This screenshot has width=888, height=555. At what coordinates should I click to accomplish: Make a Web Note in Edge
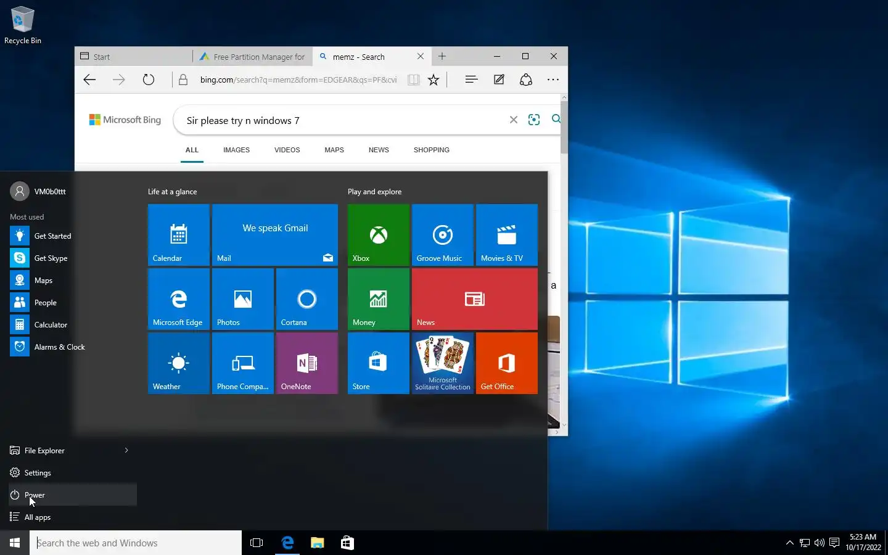[499, 80]
